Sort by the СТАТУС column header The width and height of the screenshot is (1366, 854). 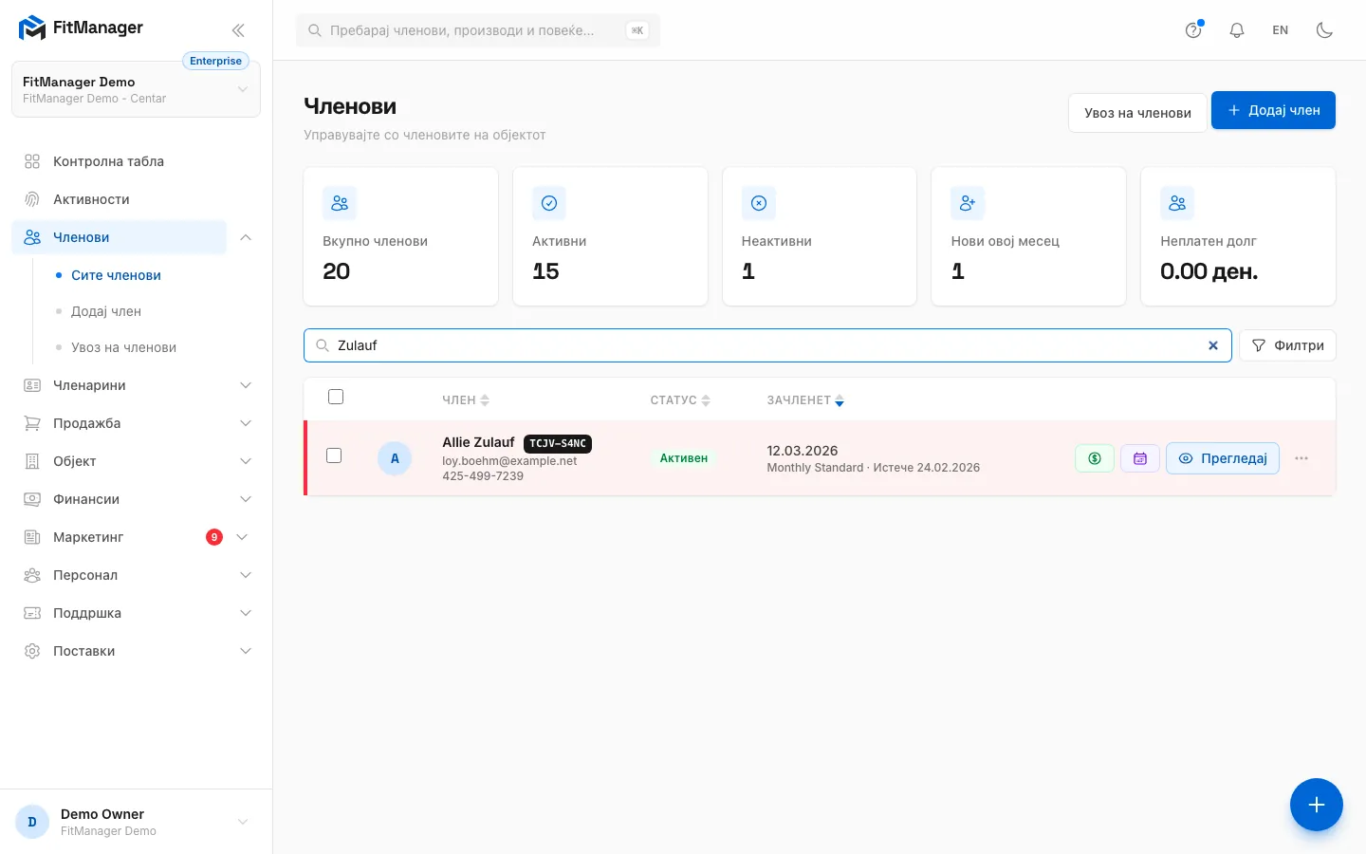pos(680,400)
